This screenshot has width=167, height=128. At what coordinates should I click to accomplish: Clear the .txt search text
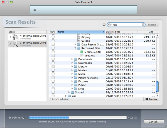[x=143, y=25]
